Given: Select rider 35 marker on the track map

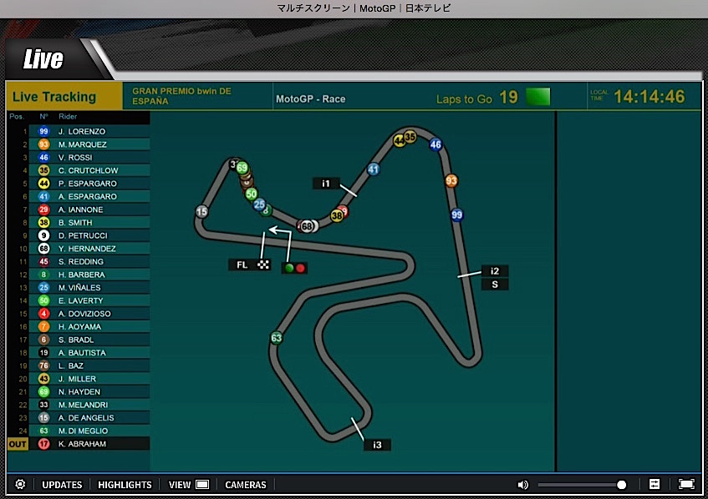Looking at the screenshot, I should tap(410, 136).
